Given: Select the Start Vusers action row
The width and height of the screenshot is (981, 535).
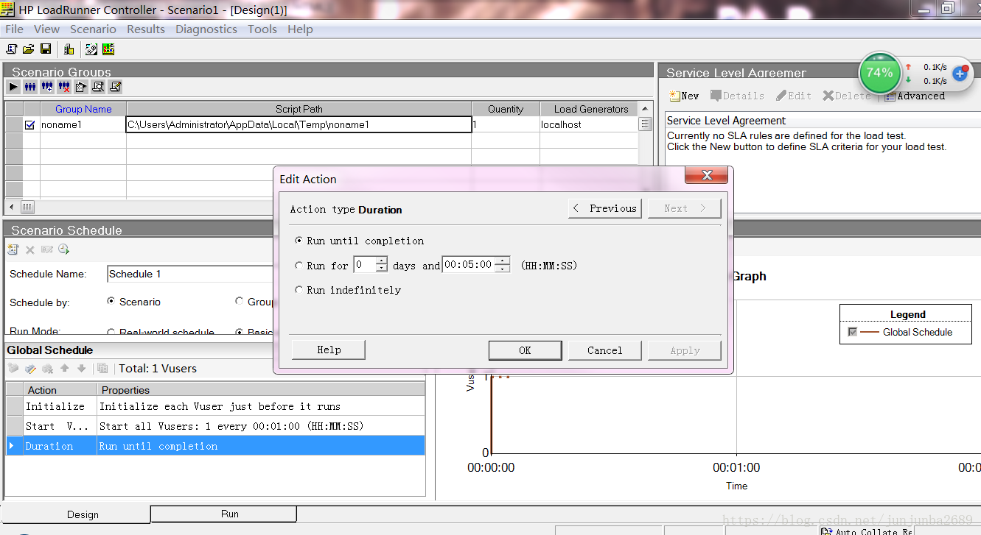Looking at the screenshot, I should (215, 426).
